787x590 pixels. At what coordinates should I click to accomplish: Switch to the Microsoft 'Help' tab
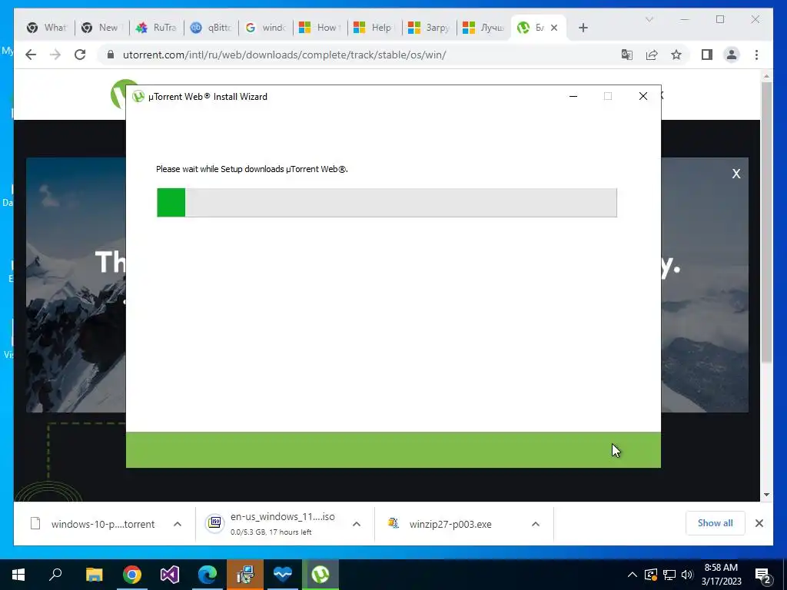tap(374, 28)
